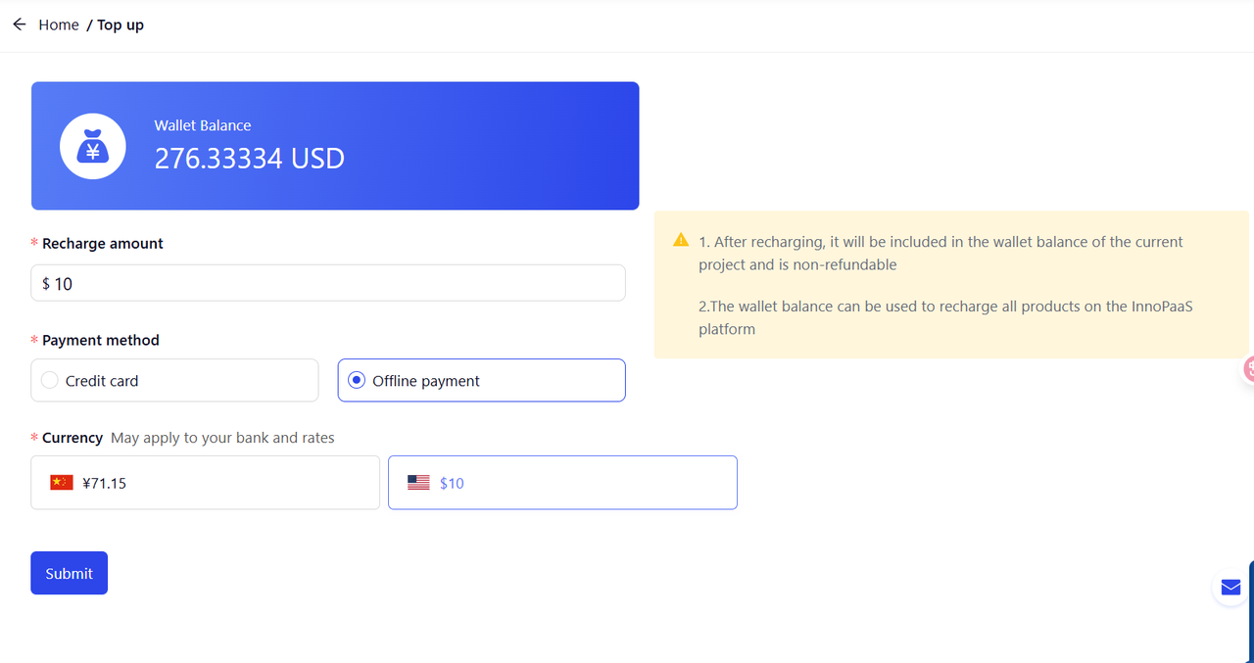Viewport: 1254px width, 663px height.
Task: Click the Top up breadcrumb item
Action: pyautogui.click(x=121, y=24)
